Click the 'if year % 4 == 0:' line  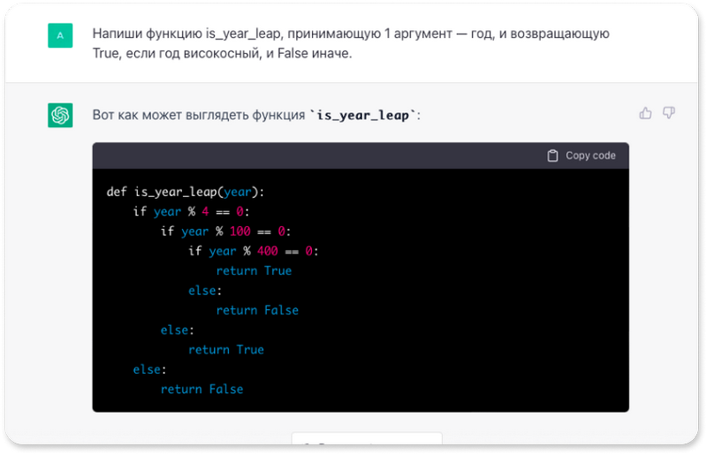pos(192,211)
